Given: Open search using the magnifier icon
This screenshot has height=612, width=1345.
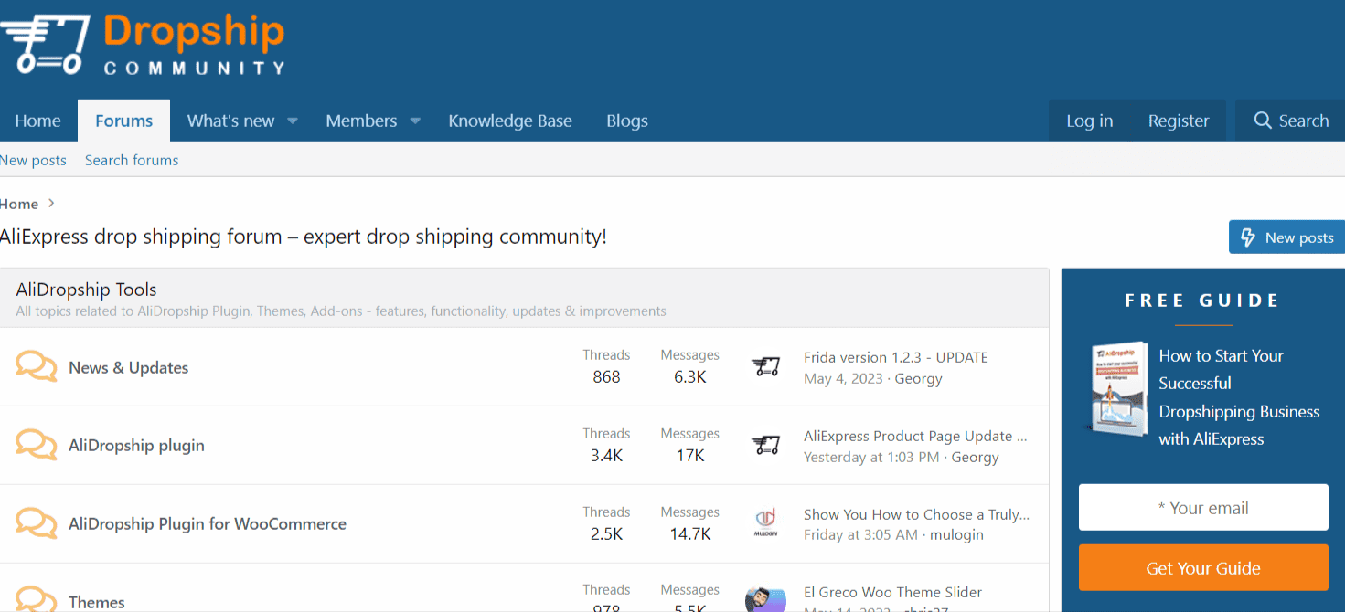Looking at the screenshot, I should pos(1263,120).
